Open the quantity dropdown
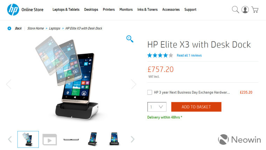The image size is (266, 150). 157,107
